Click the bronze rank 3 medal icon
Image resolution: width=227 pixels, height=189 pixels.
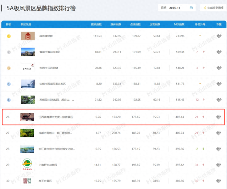[x=9, y=68]
